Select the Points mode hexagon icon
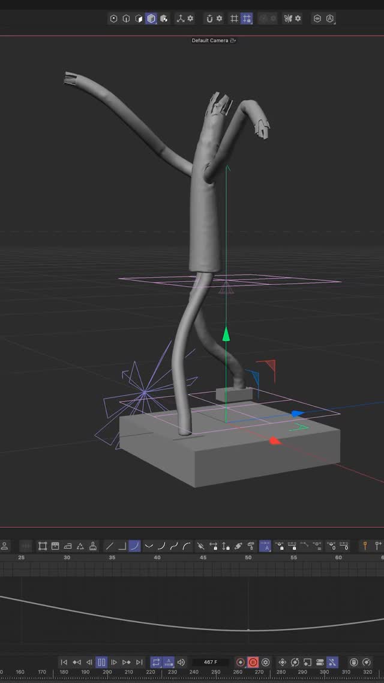Image resolution: width=384 pixels, height=683 pixels. pos(113,19)
